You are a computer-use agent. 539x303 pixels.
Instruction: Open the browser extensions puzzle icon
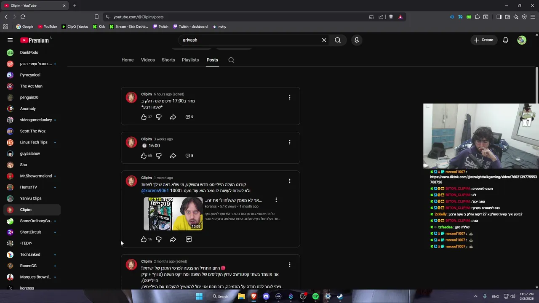tap(477, 17)
